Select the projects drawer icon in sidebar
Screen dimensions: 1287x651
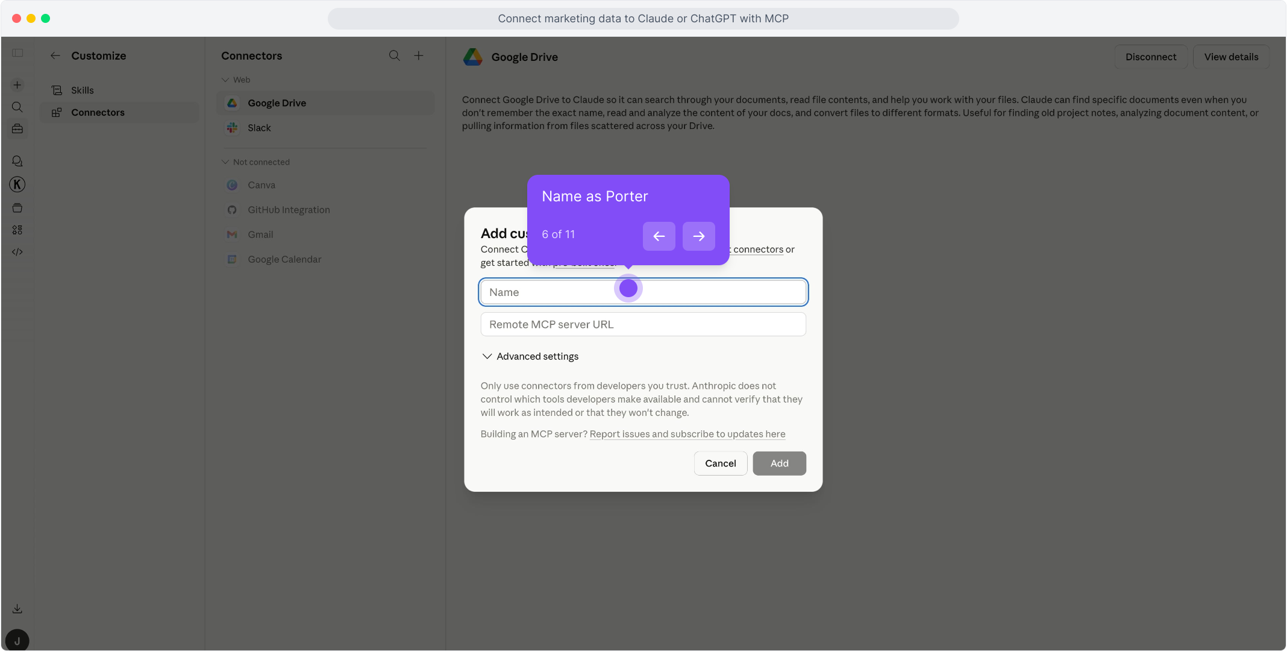pos(17,207)
